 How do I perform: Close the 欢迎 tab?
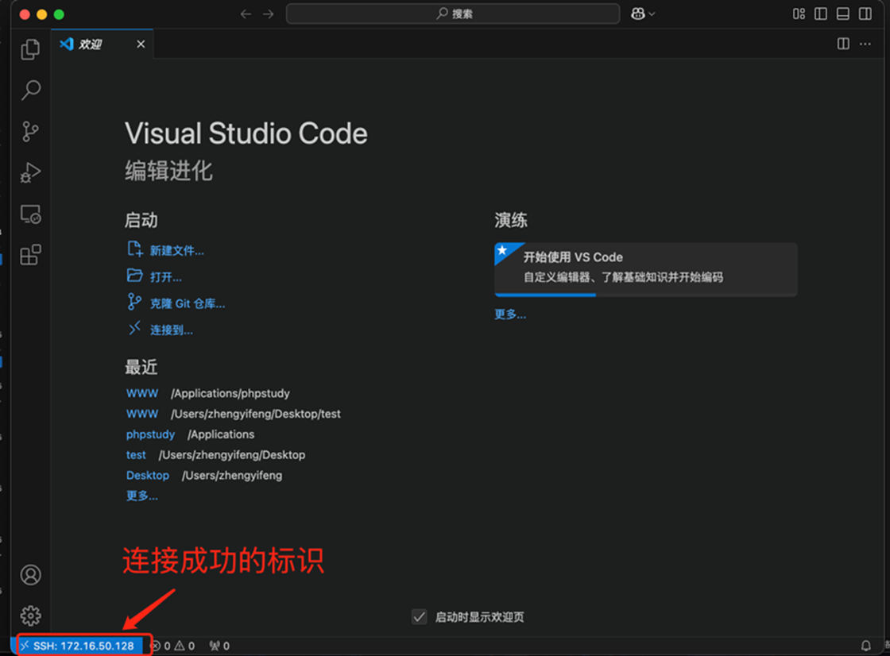point(141,44)
